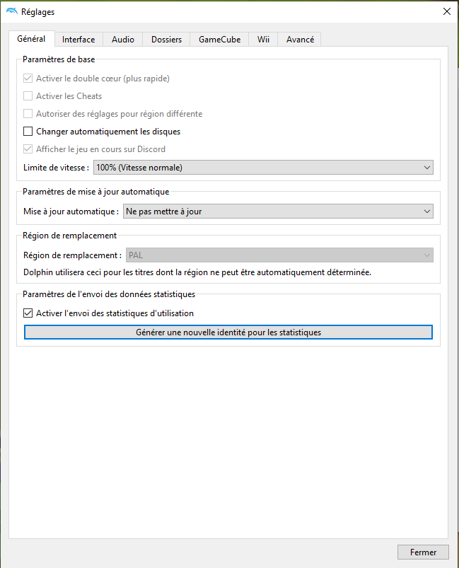The image size is (459, 568).
Task: Select the Dossiers tab
Action: point(166,40)
